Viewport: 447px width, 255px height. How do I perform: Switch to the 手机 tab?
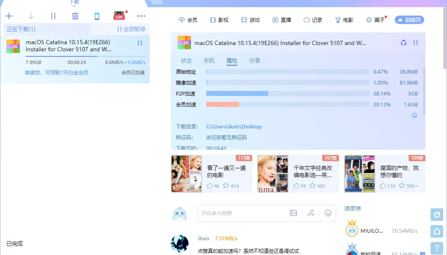pos(209,61)
